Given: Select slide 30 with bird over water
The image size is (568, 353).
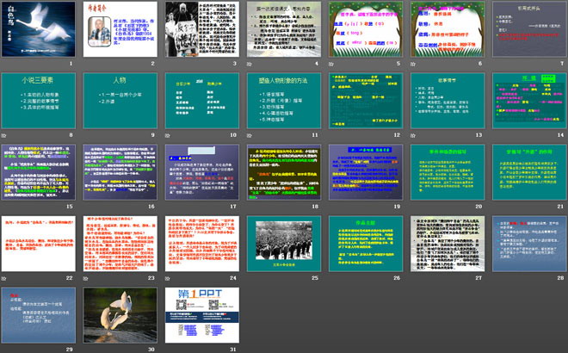Looking at the screenshot, I should pos(121,315).
